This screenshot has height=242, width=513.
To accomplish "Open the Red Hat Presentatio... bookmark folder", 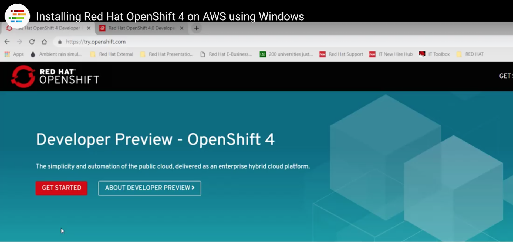I will [x=167, y=54].
